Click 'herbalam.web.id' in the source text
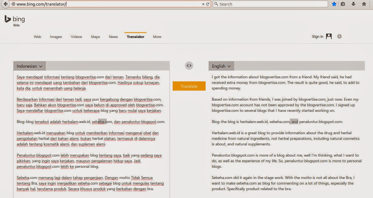Viewport: 373px width, 198px height. [77, 122]
